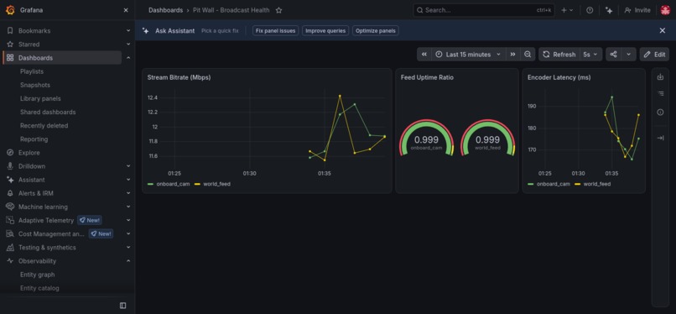
Task: Click Fix panel issues quick fix
Action: click(275, 30)
